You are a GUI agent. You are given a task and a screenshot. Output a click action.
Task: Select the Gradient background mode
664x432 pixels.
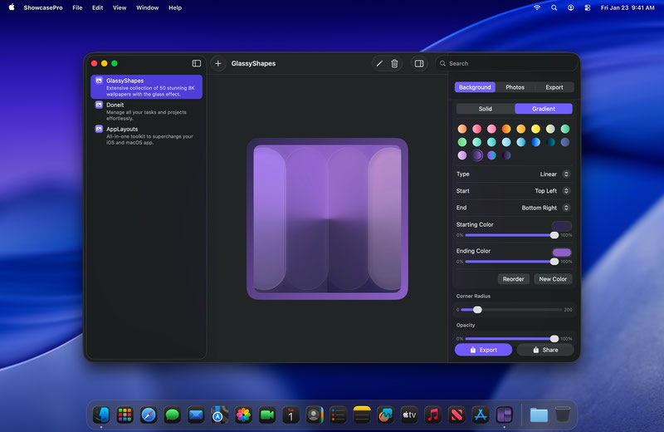tap(543, 109)
